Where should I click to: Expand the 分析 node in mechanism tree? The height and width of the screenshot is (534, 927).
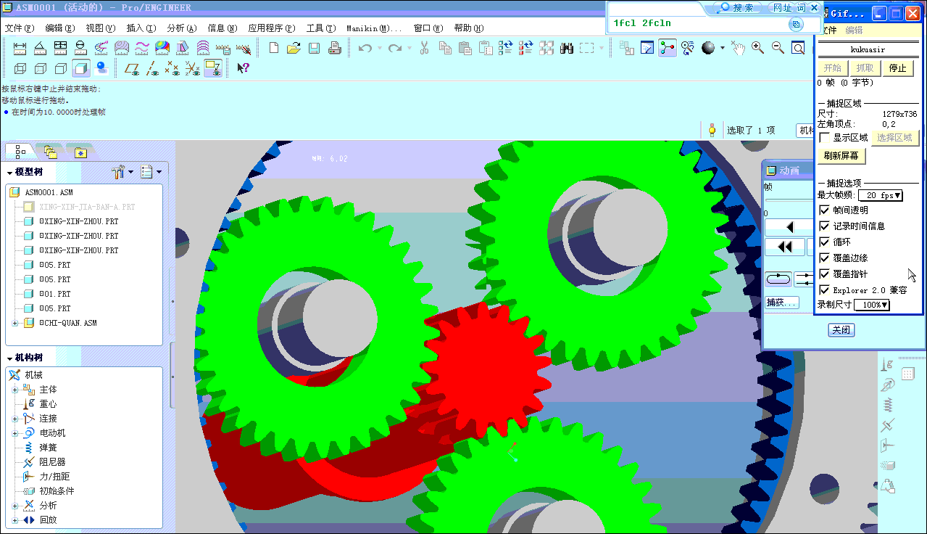coord(14,506)
